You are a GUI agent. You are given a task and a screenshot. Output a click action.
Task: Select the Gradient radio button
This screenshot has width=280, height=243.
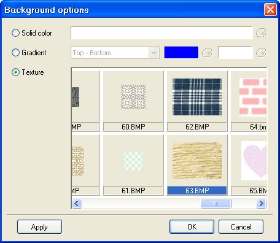point(15,53)
